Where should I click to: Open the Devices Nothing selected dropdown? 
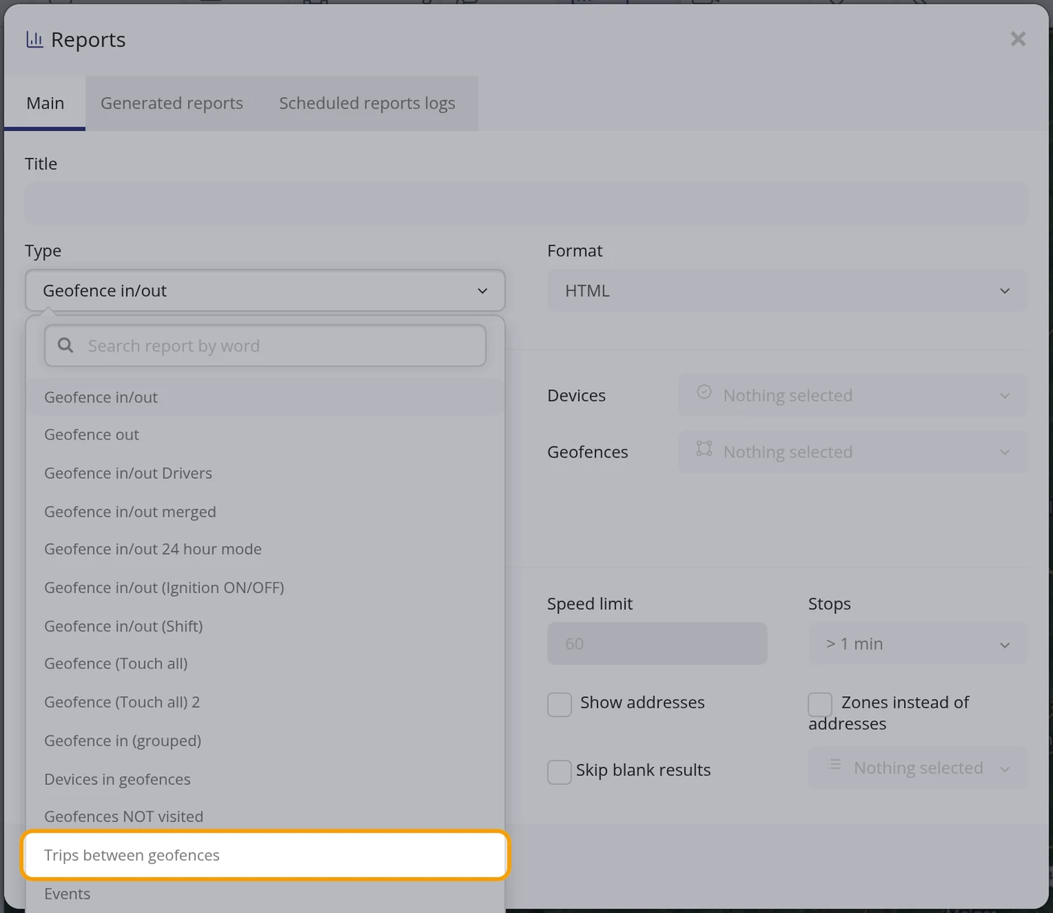[852, 395]
